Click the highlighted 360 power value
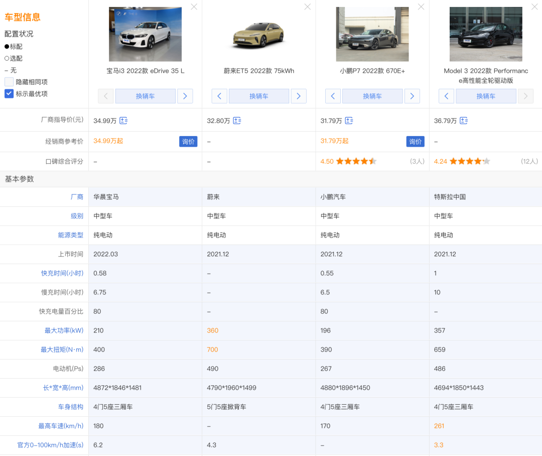 (213, 330)
